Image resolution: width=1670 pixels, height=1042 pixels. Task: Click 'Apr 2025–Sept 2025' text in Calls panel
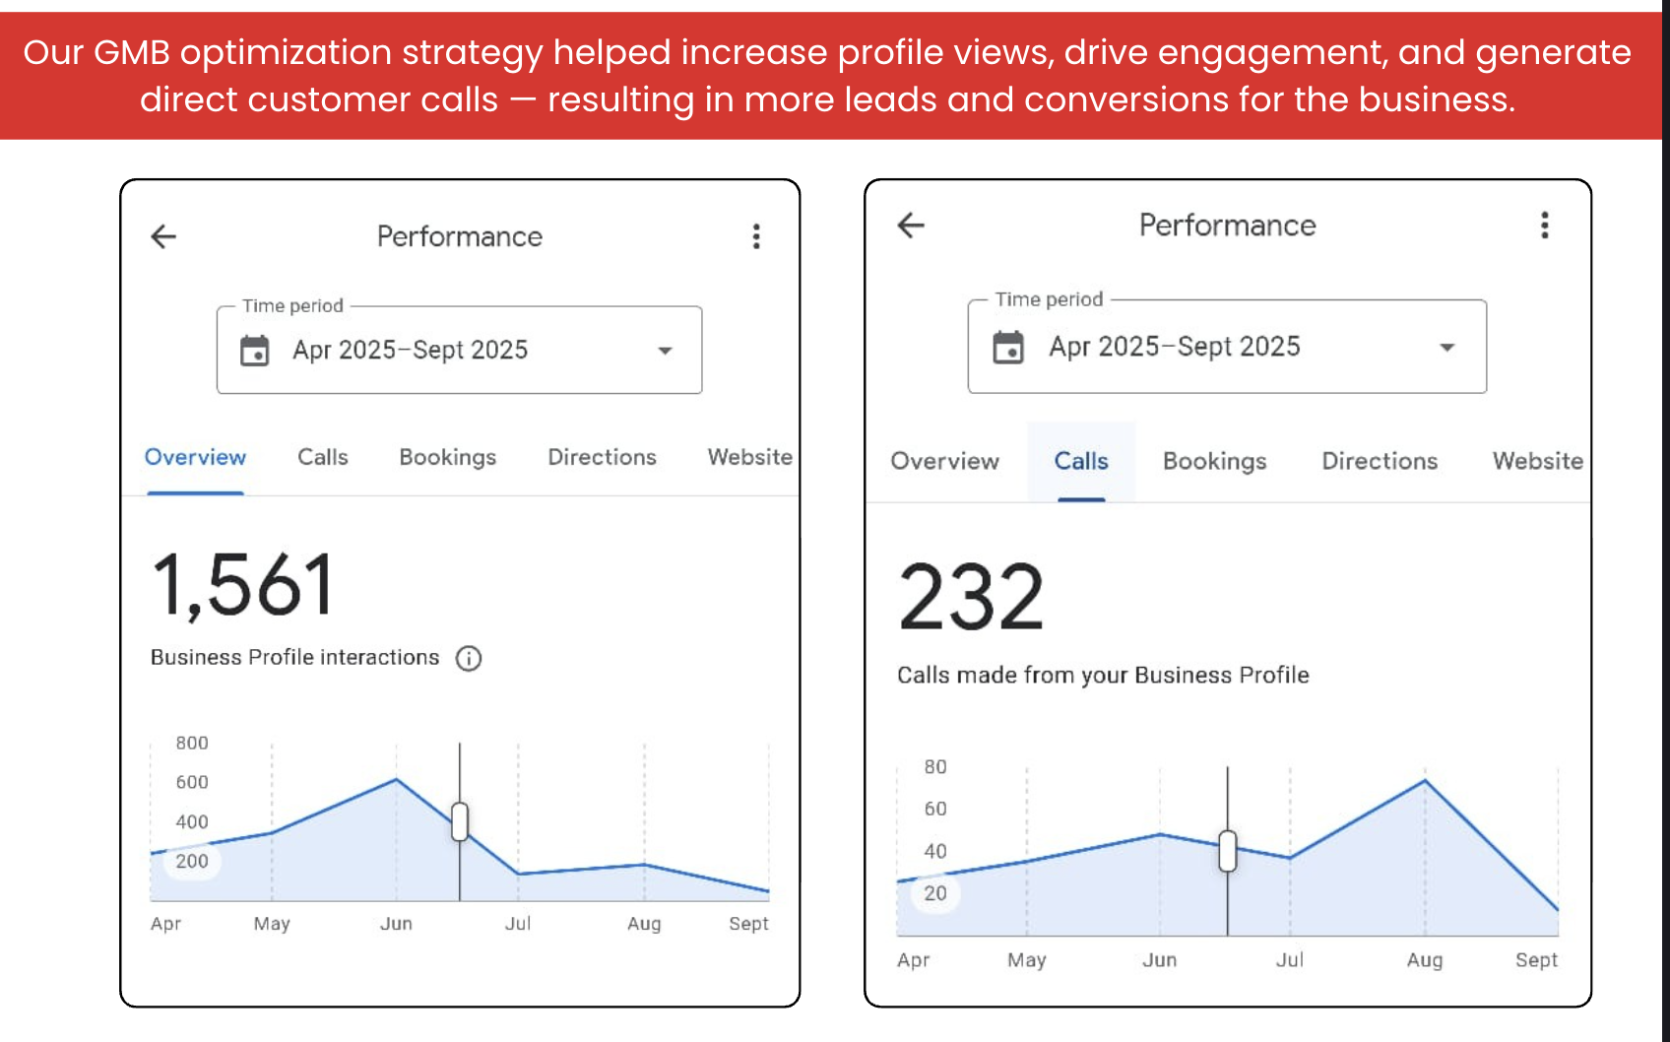tap(1175, 348)
